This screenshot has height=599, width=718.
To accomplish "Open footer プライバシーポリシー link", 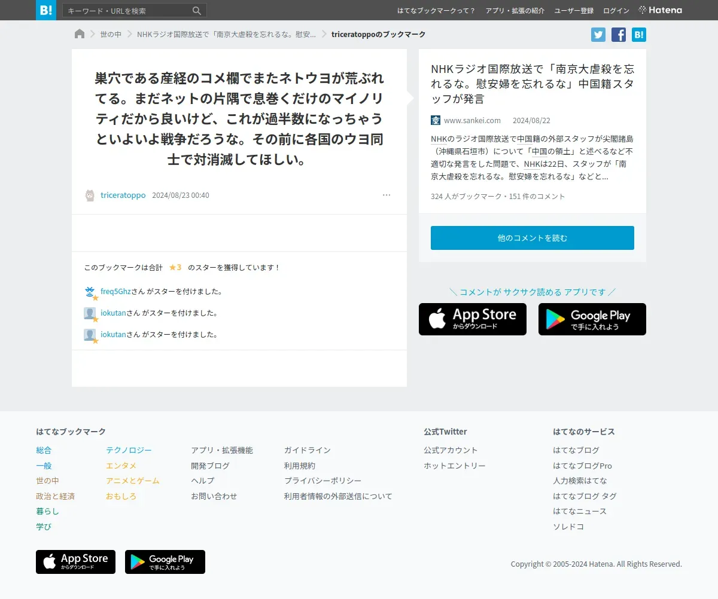I will point(323,481).
